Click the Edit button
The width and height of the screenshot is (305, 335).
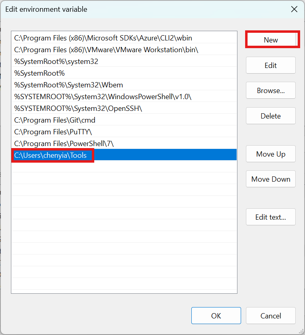tap(271, 65)
